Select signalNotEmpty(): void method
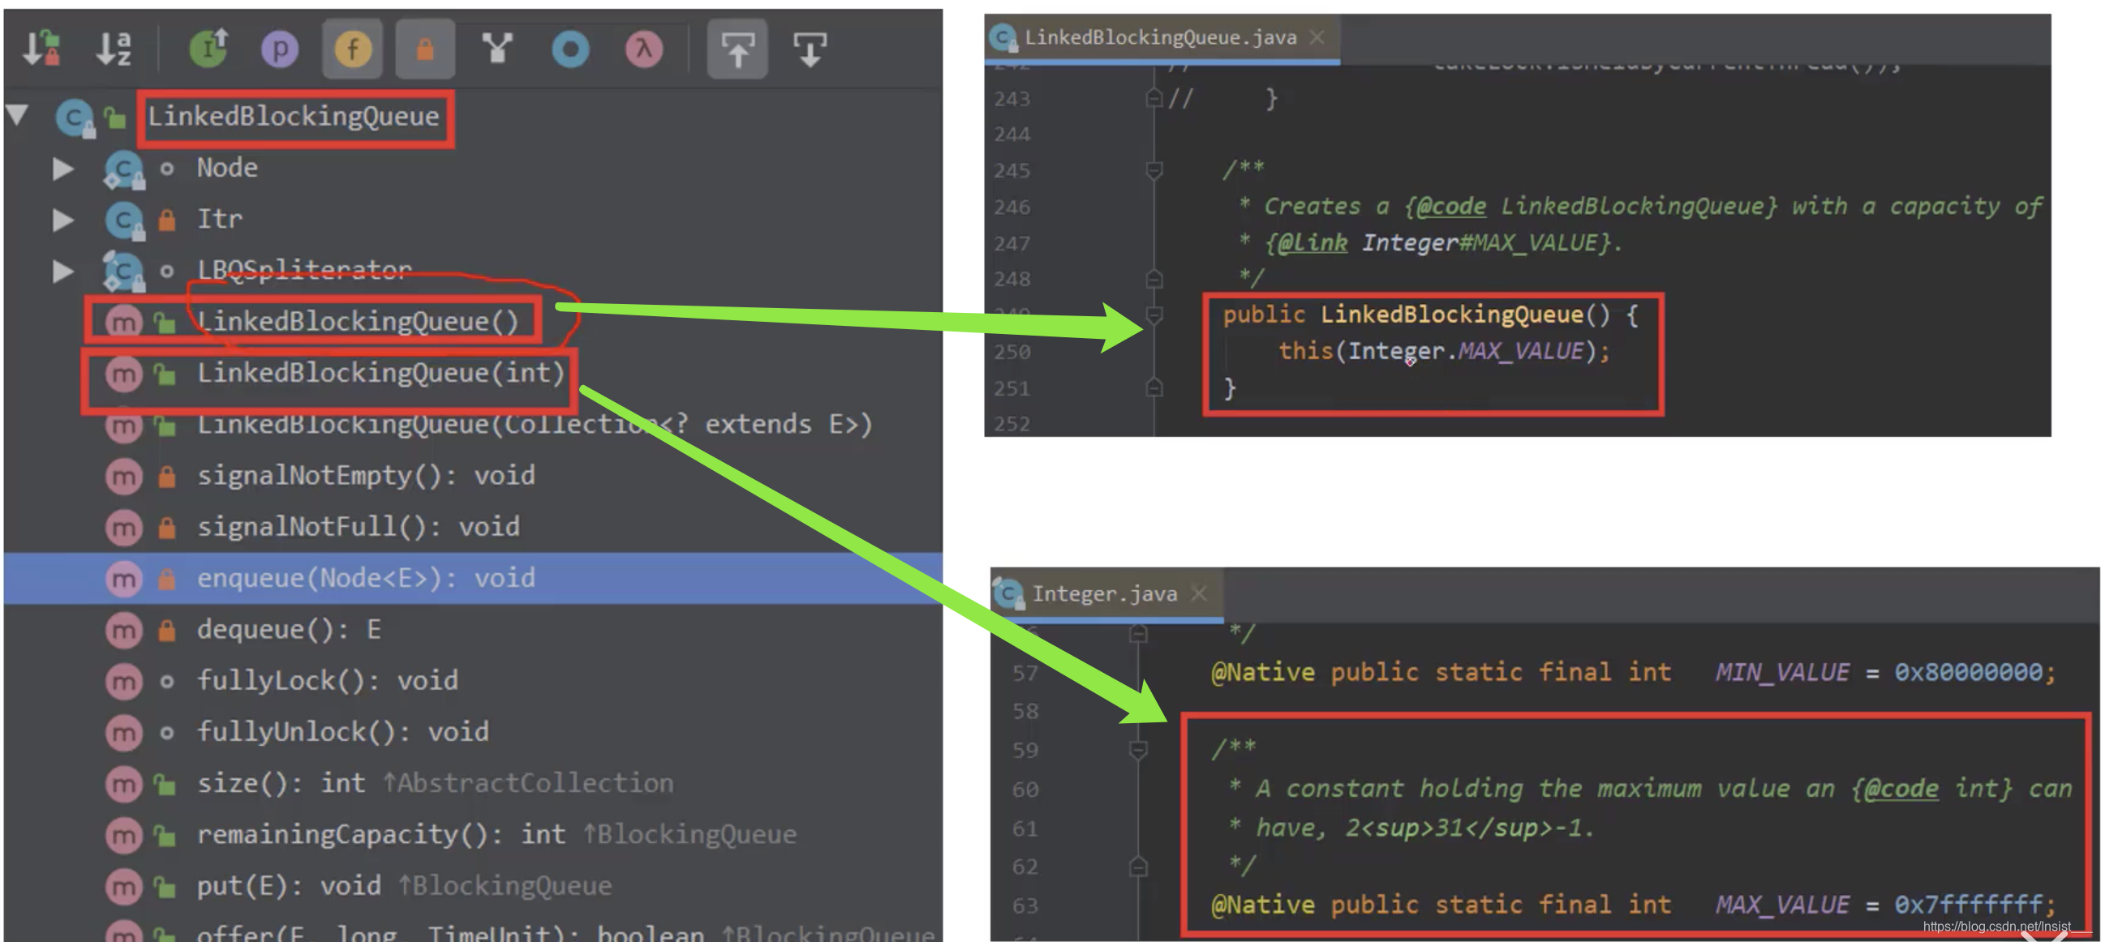2101x942 pixels. point(366,475)
